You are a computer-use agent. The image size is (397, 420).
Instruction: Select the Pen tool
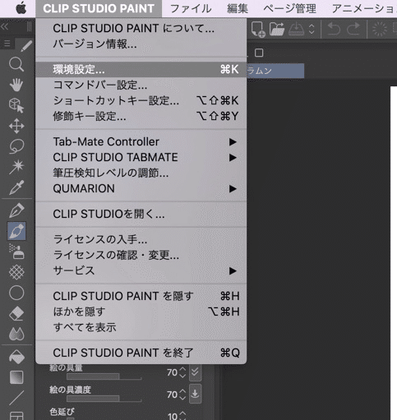pyautogui.click(x=16, y=210)
